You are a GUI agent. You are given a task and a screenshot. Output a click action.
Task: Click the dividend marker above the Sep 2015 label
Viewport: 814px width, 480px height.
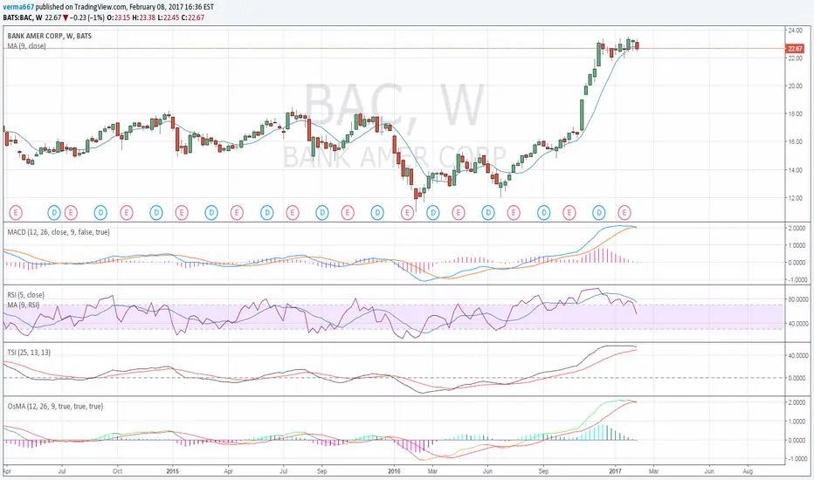pyautogui.click(x=322, y=212)
